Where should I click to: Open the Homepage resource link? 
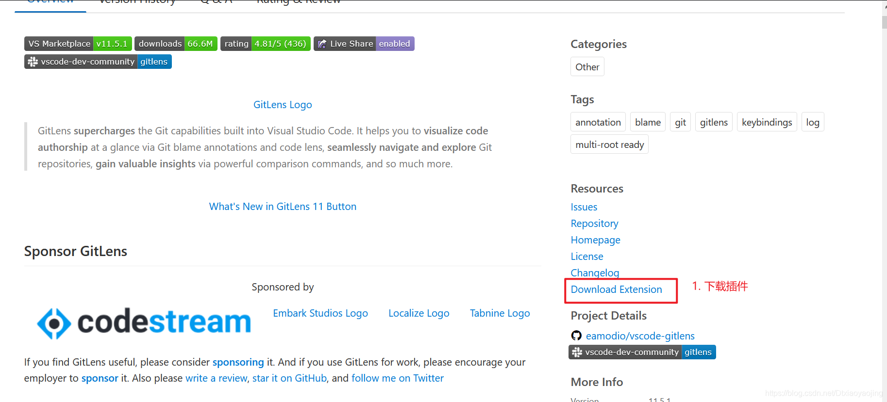(x=596, y=240)
